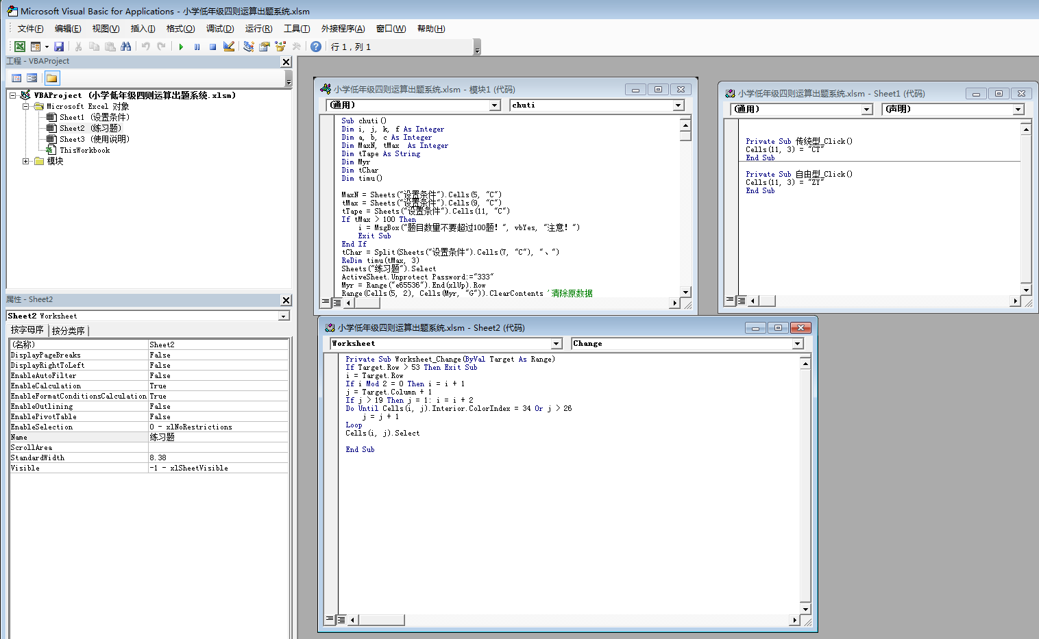The width and height of the screenshot is (1039, 639).
Task: Open Find with the binoculars icon
Action: click(x=125, y=47)
